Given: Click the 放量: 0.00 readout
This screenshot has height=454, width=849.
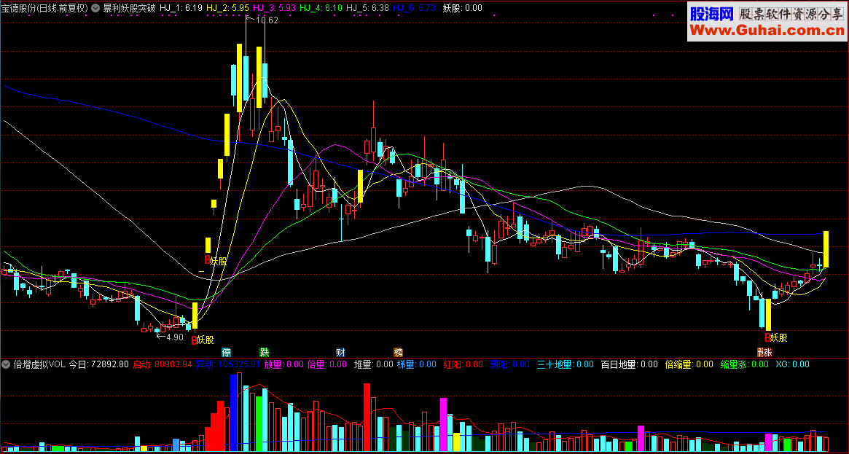Looking at the screenshot, I should click(283, 364).
